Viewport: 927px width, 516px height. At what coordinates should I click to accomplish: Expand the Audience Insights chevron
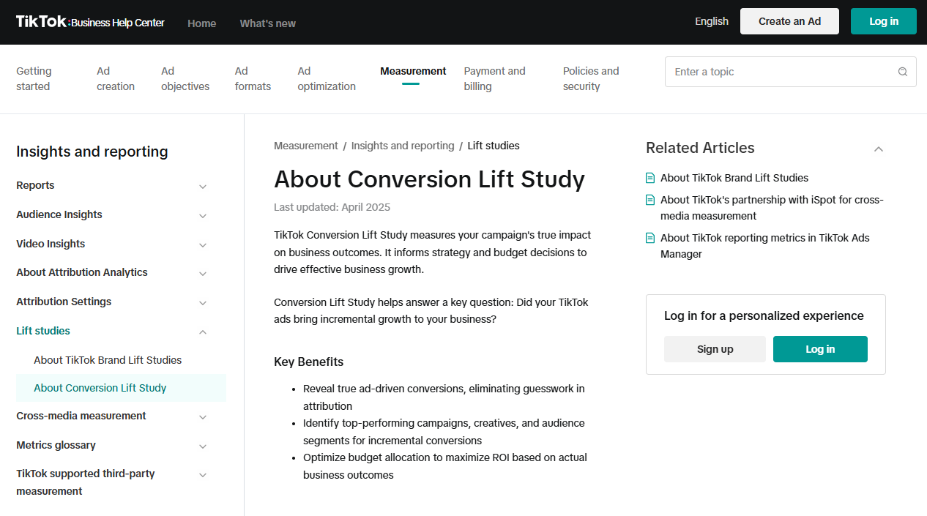pos(203,216)
